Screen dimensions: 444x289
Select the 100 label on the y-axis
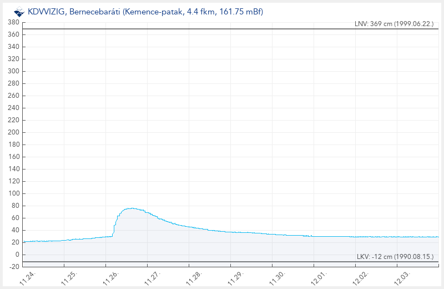point(14,193)
